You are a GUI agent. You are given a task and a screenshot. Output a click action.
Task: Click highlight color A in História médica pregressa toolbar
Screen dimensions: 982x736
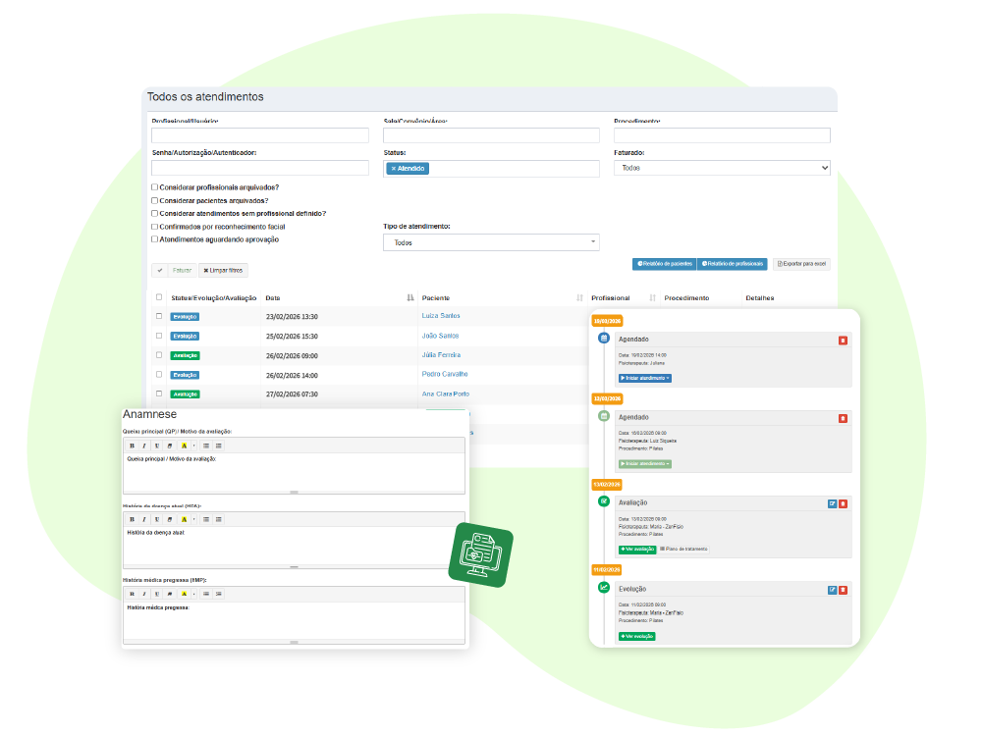pos(185,594)
